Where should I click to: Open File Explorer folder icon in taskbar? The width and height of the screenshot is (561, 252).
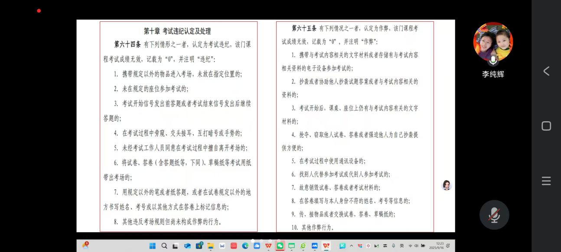[211, 246]
